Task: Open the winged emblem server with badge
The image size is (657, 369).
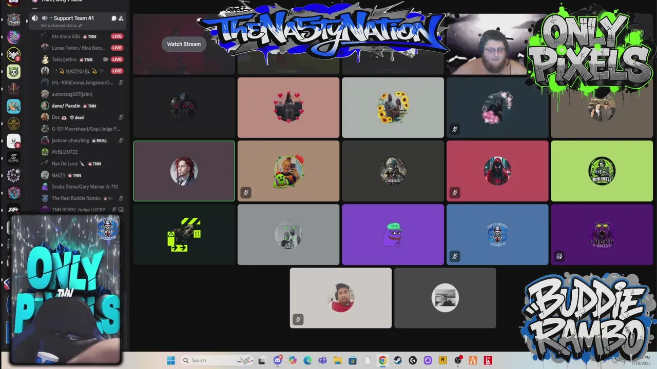Action: tap(13, 54)
